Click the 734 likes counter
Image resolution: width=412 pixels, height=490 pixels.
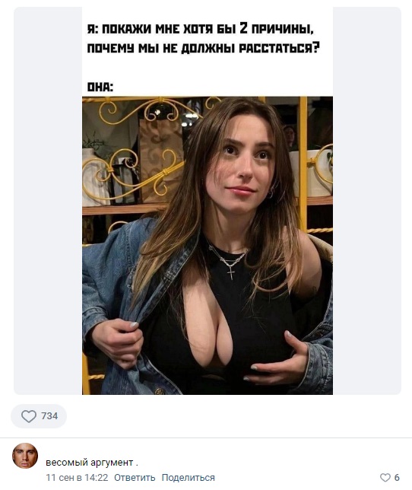[x=49, y=416]
